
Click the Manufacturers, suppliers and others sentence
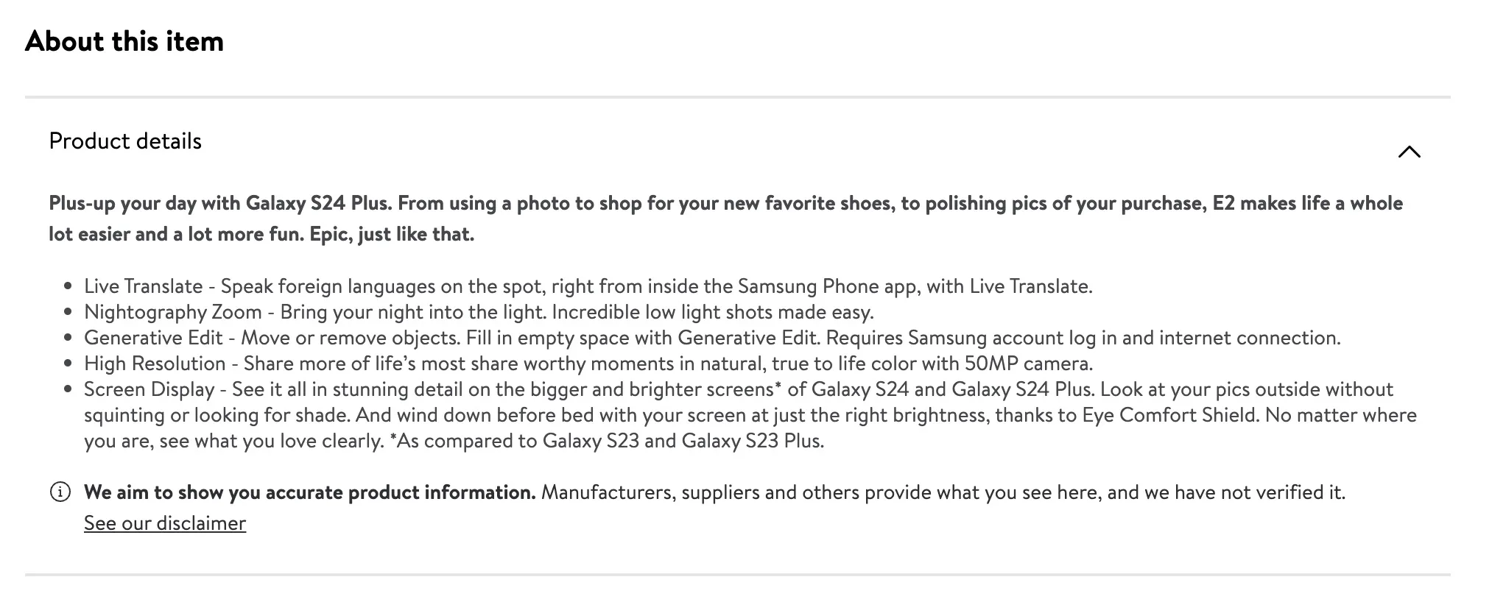click(x=943, y=492)
